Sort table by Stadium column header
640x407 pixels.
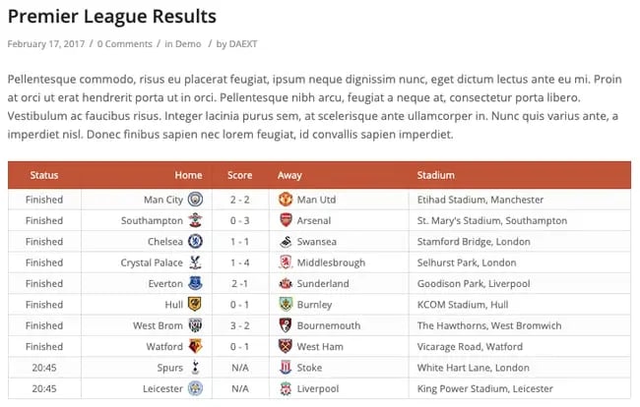(x=436, y=175)
